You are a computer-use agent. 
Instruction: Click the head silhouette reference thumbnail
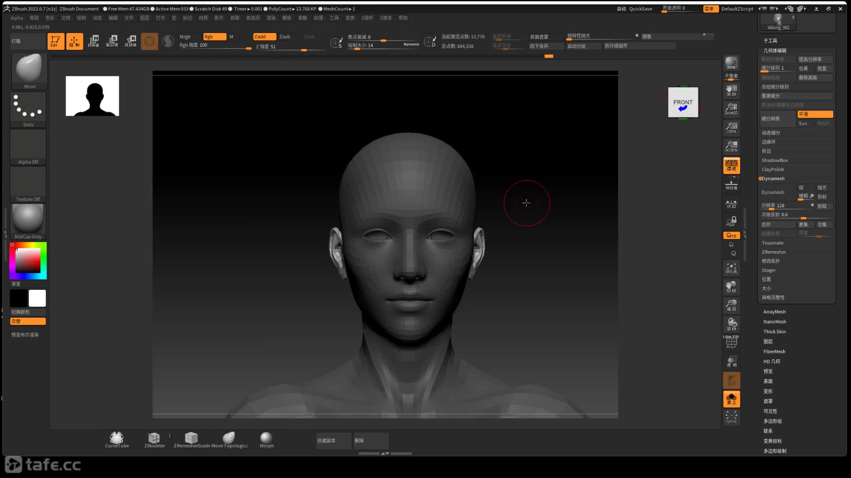click(92, 96)
